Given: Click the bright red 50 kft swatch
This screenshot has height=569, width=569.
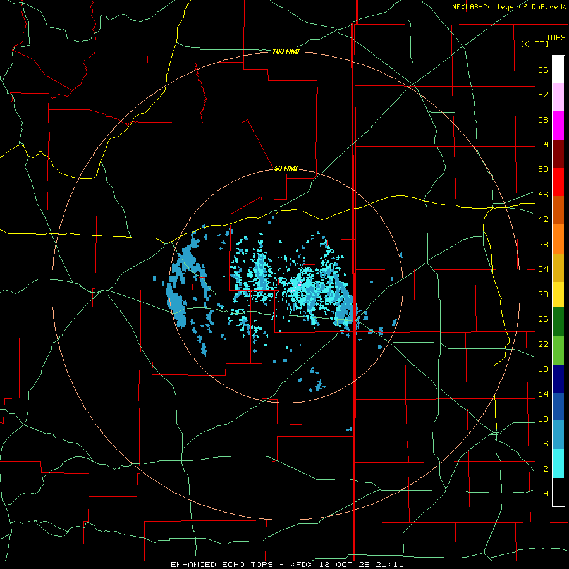Looking at the screenshot, I should [558, 182].
